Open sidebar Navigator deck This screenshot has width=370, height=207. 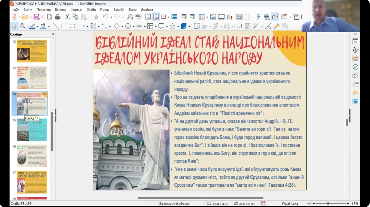pos(355,67)
